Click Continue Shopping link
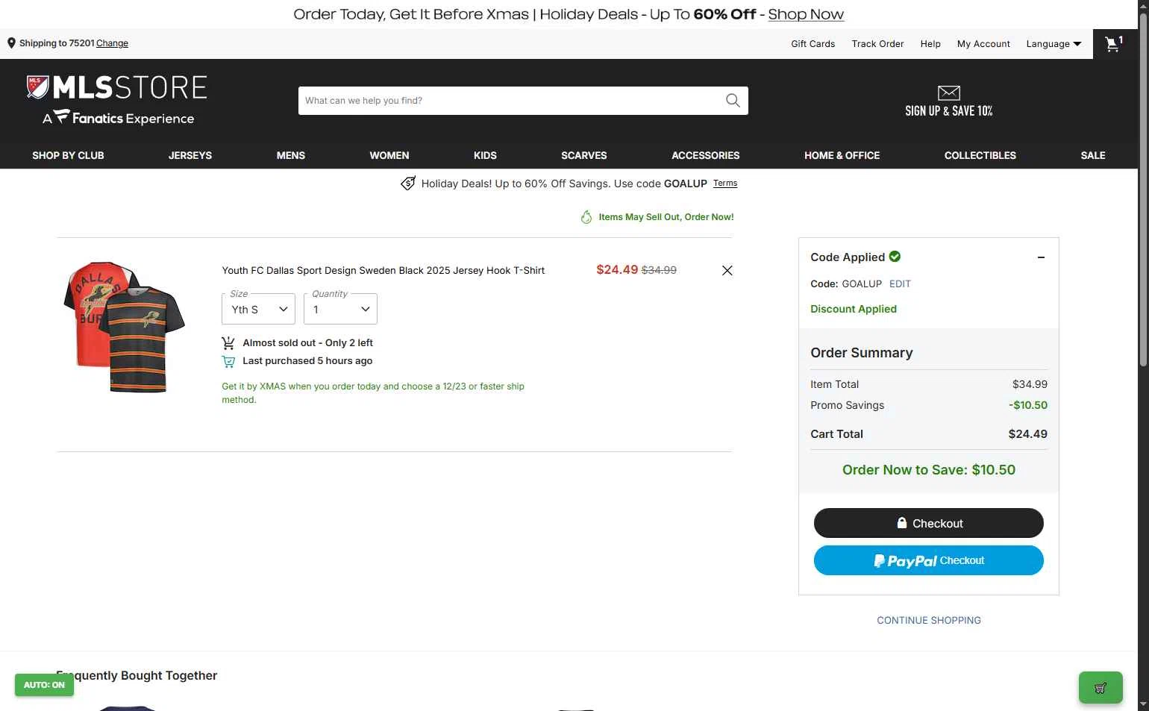 click(929, 620)
